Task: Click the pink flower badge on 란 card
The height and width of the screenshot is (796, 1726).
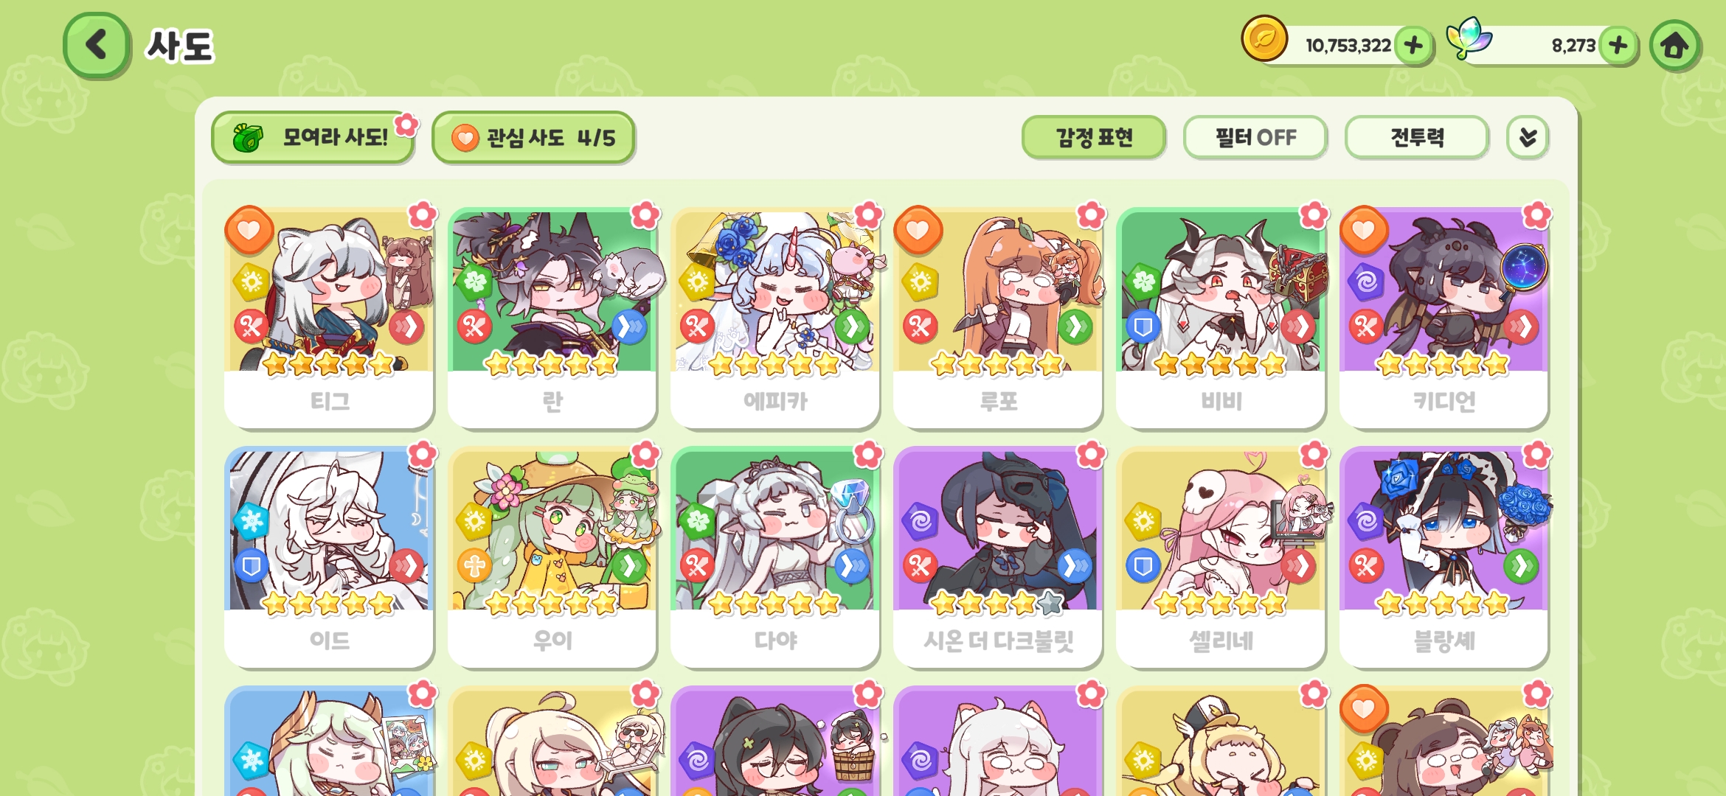Action: (x=645, y=215)
